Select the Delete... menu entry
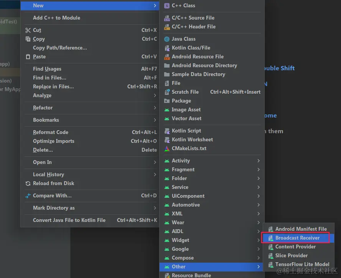 (90, 150)
